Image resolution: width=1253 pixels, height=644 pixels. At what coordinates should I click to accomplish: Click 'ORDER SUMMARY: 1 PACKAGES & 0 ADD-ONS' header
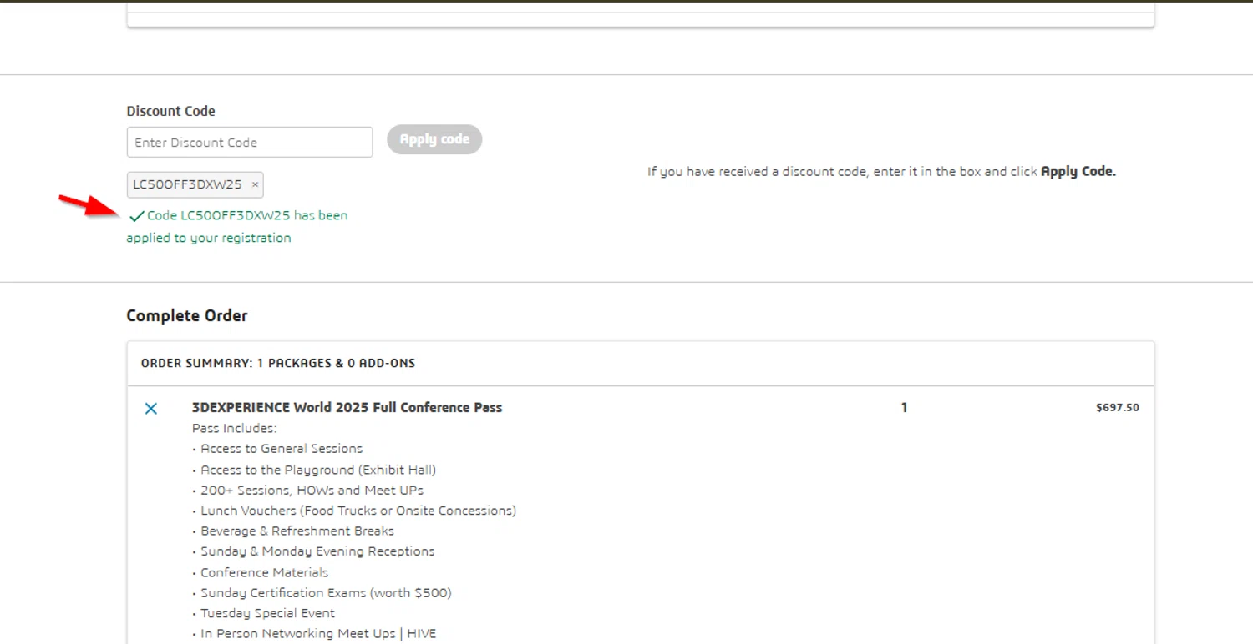click(x=278, y=363)
